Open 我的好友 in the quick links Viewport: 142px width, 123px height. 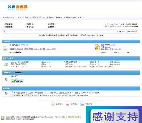coord(30,24)
